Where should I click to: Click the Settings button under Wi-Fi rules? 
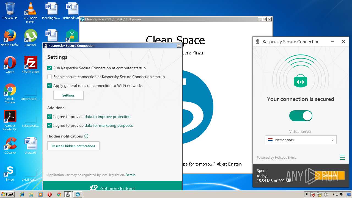68,95
